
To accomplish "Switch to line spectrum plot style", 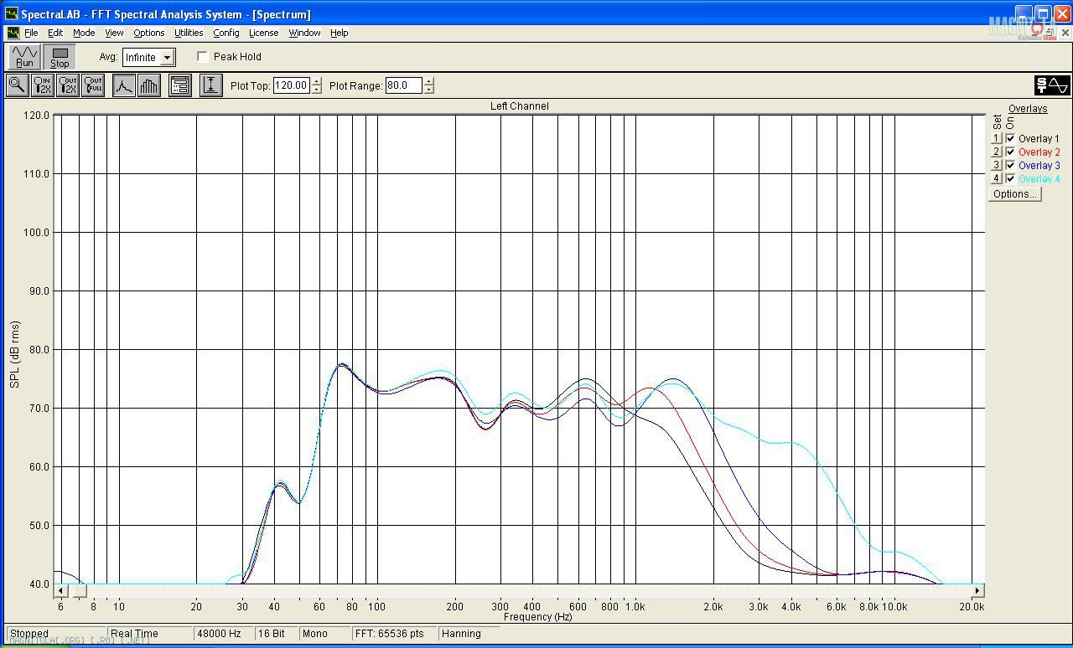I will 124,85.
